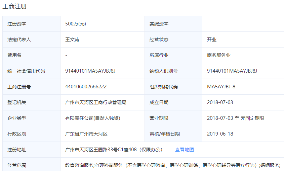Click the 营业期限 label
The width and height of the screenshot is (284, 171).
(159, 118)
